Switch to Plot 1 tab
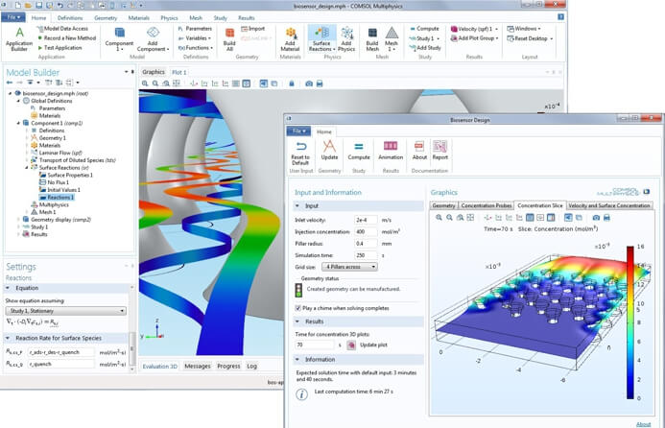Screen dimensions: 665x428 [x=179, y=72]
